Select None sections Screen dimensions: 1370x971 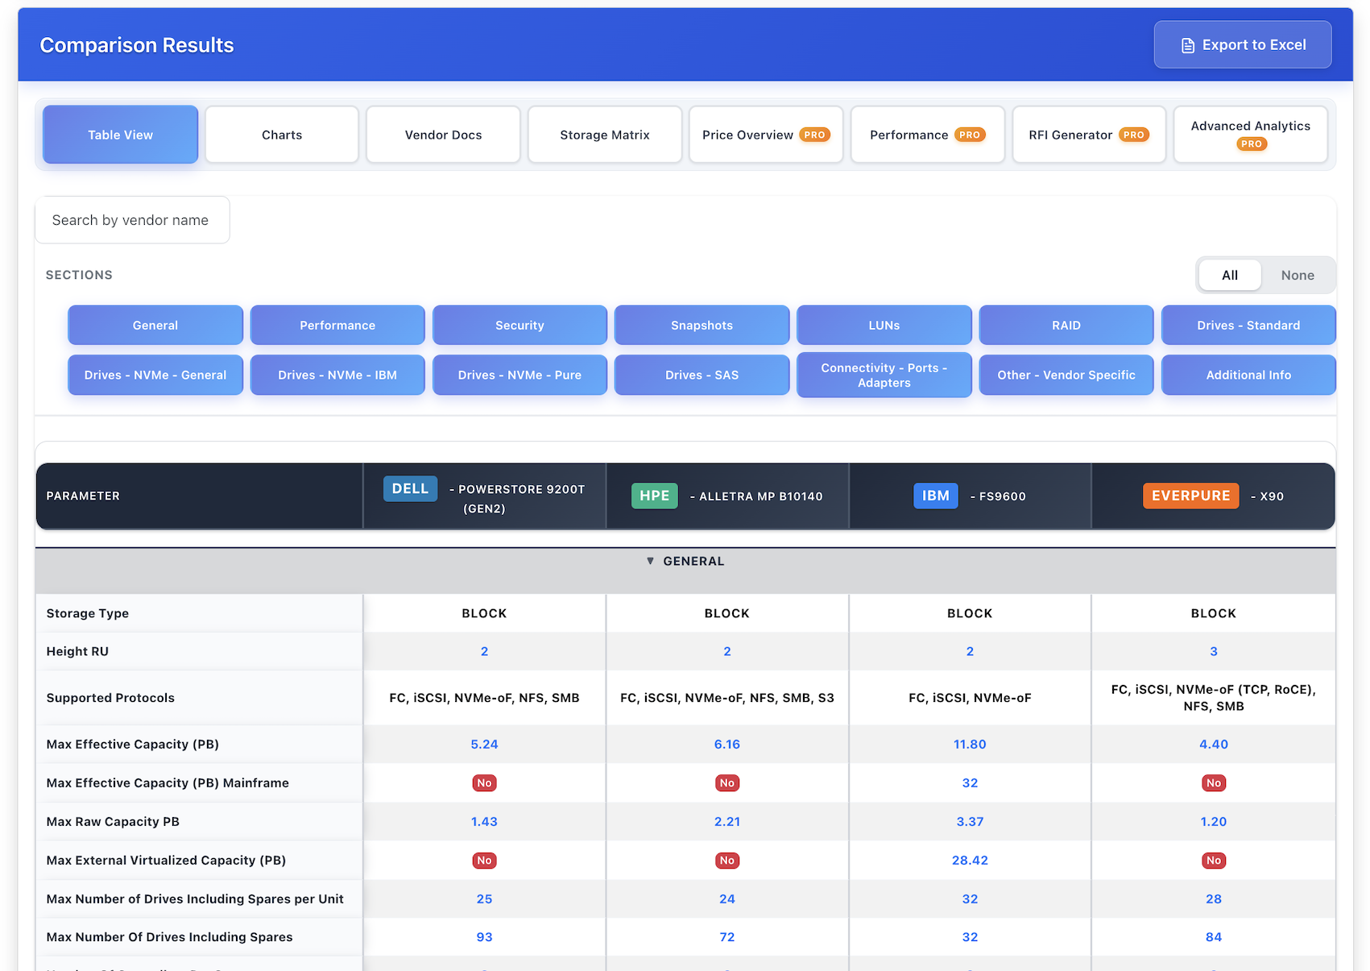[x=1298, y=275]
